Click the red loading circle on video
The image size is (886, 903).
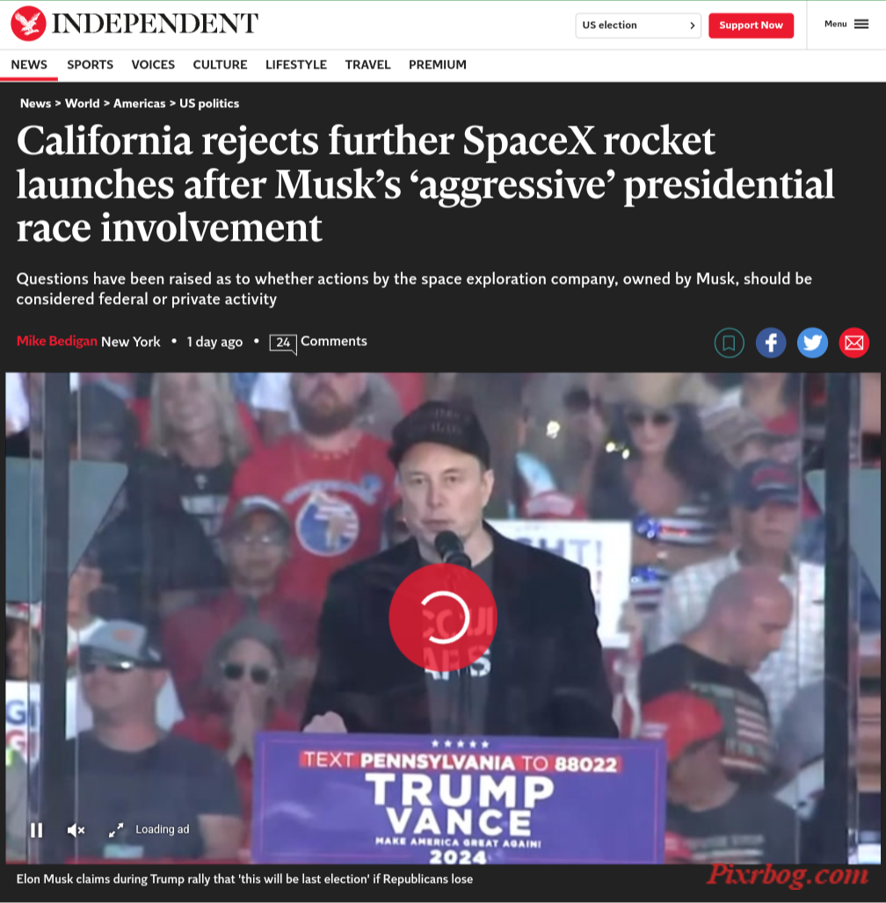coord(442,617)
